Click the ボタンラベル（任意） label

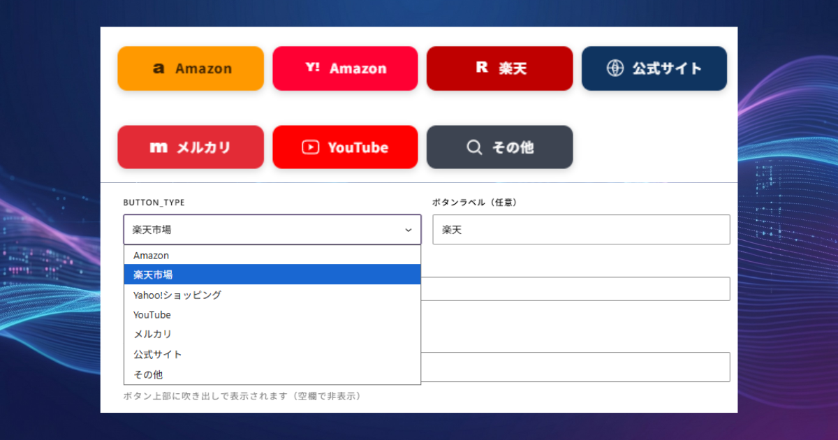tap(474, 203)
